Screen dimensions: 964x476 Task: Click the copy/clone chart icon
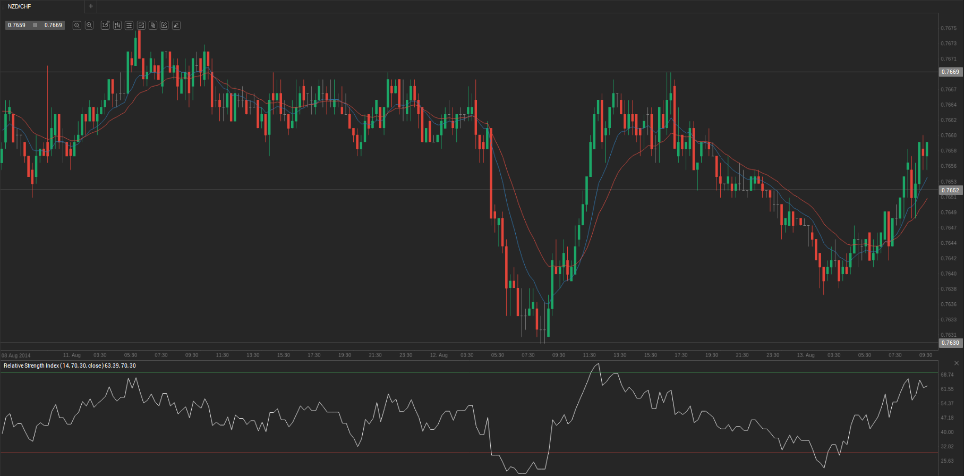pos(153,25)
